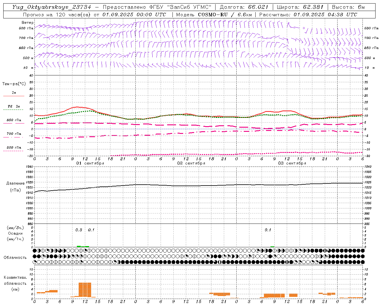Click the station title Yug_Oktyabrskoye_23734
Viewport: 380px width, 304px height.
[52, 7]
